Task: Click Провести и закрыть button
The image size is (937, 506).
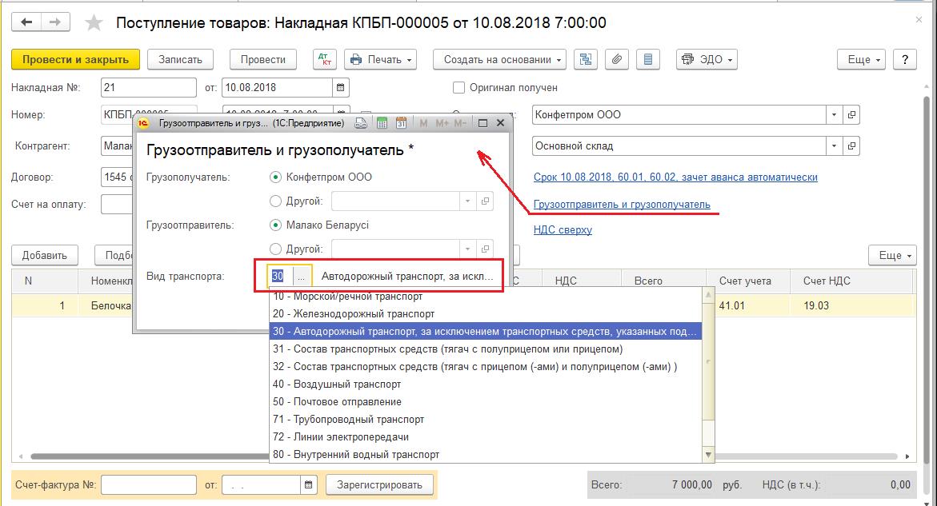Action: [75, 59]
